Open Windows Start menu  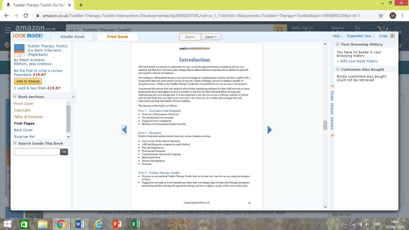[7, 224]
